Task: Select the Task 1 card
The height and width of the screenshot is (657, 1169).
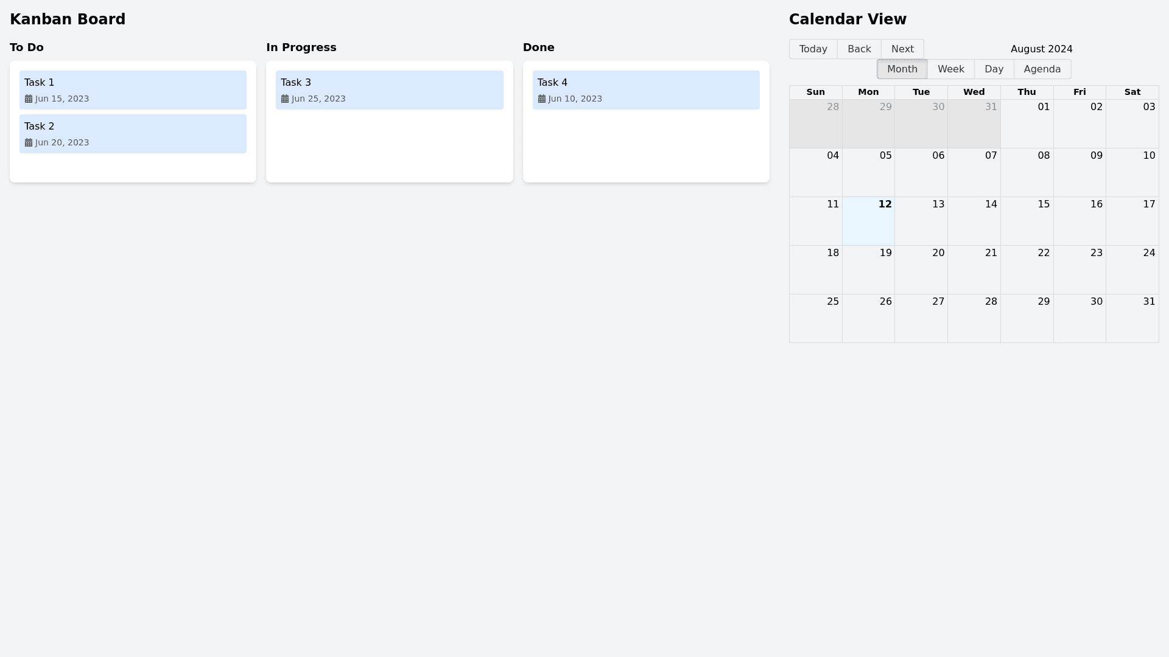Action: point(133,90)
